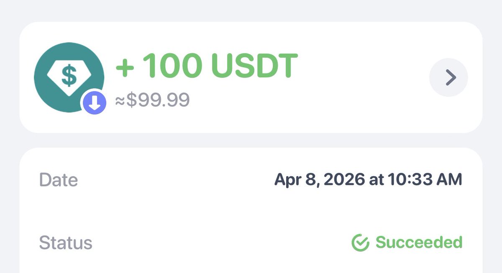Click the ≈$99.99 fiat value

(x=153, y=100)
